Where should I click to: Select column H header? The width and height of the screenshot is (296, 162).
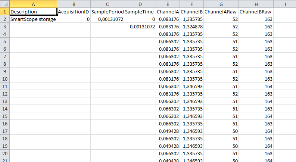(x=256, y=4)
